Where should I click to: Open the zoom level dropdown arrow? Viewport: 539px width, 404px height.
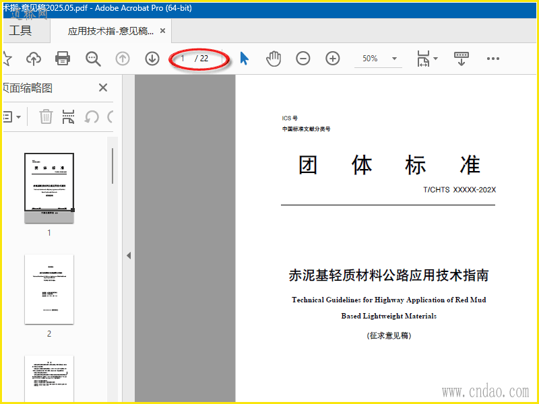pos(395,59)
